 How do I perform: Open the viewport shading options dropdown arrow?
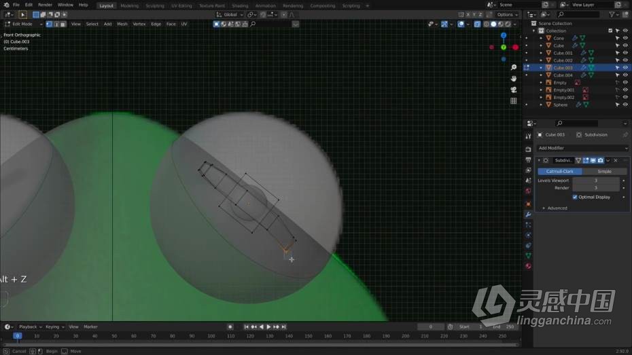[515, 24]
